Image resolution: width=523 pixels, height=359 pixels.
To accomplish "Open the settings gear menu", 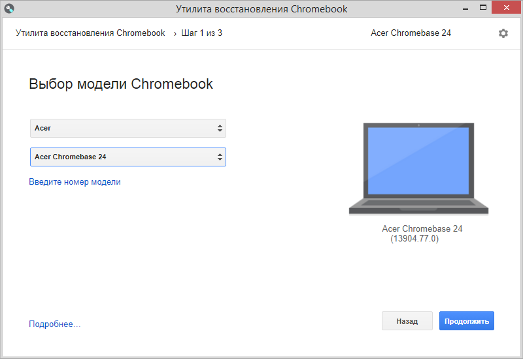I will 503,33.
